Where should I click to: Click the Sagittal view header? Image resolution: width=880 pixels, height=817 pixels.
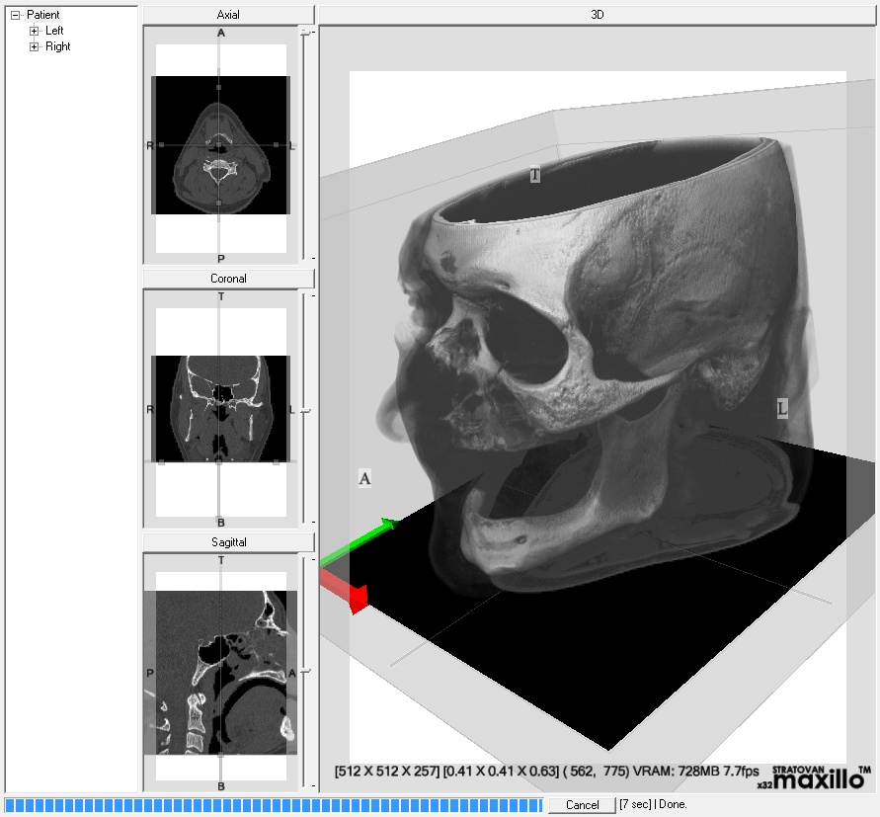228,542
